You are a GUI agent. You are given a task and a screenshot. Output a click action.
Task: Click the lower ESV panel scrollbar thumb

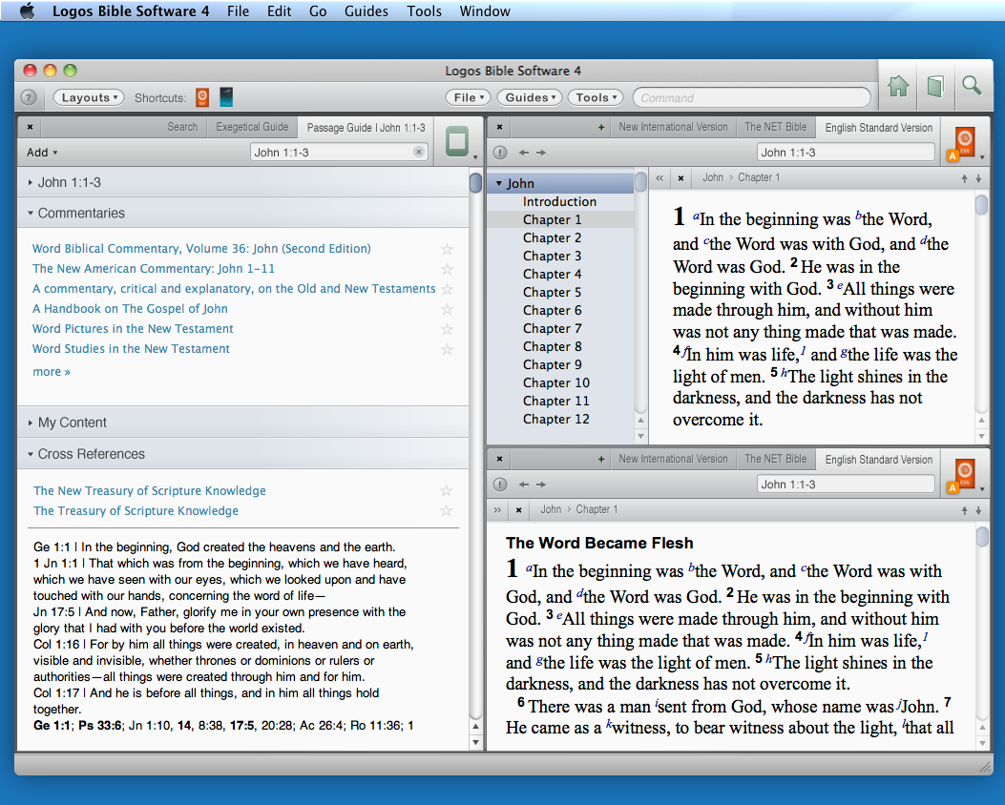tap(982, 537)
